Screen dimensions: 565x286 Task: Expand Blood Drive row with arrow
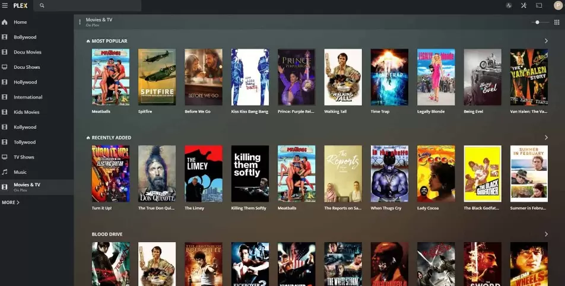pyautogui.click(x=546, y=234)
